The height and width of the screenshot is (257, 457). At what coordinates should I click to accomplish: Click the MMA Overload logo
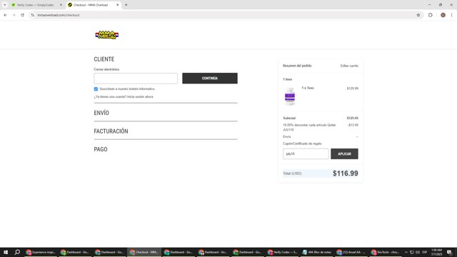click(106, 35)
